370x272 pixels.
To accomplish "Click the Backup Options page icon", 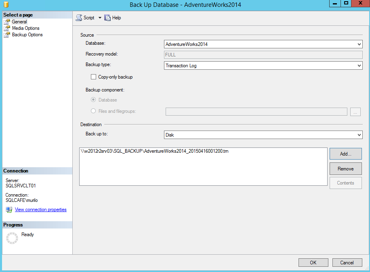I will (x=7, y=35).
